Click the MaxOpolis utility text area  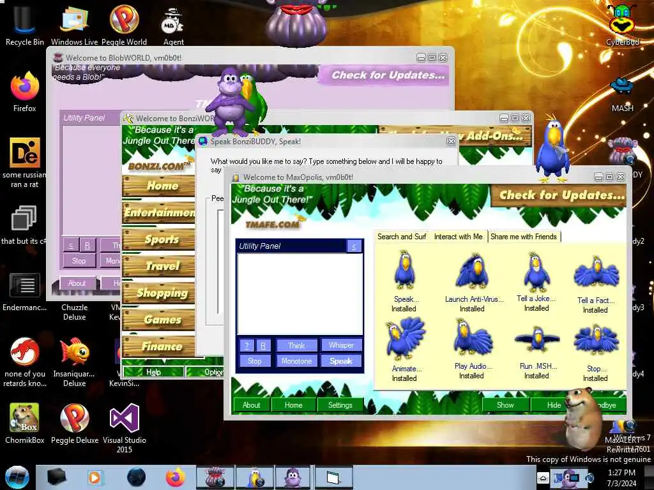(300, 293)
